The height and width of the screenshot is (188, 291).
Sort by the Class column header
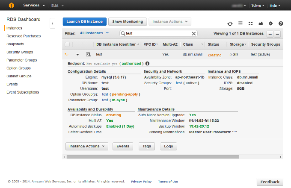coord(193,44)
